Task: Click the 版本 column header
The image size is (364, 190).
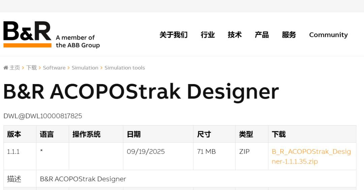Action: click(14, 134)
